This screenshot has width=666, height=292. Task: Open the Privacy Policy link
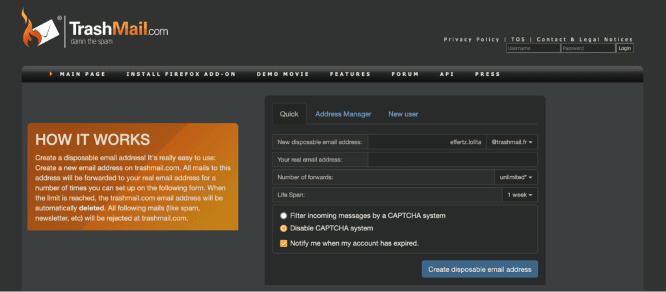point(472,40)
